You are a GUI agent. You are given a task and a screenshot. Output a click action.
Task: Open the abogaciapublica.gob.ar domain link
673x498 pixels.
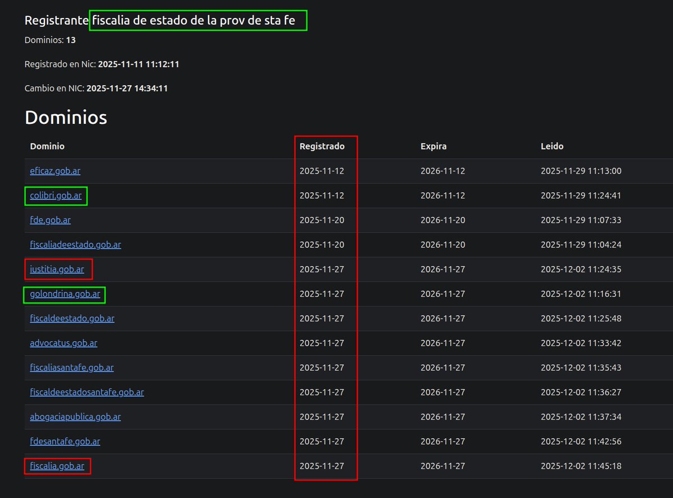point(75,417)
